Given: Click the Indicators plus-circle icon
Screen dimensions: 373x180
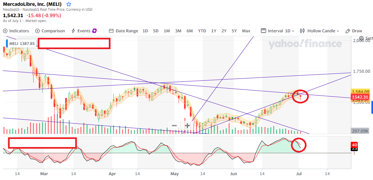Looking at the screenshot, I should coord(5,31).
